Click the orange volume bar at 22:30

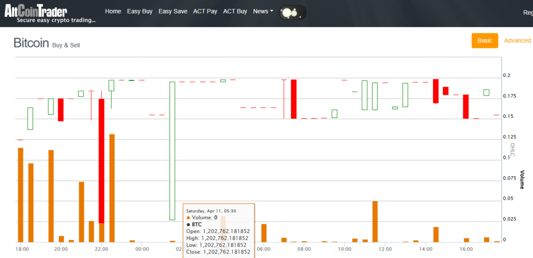(112, 188)
